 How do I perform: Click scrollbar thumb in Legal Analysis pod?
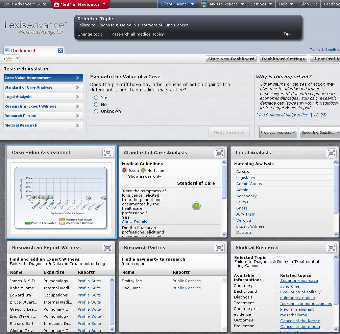336,189
